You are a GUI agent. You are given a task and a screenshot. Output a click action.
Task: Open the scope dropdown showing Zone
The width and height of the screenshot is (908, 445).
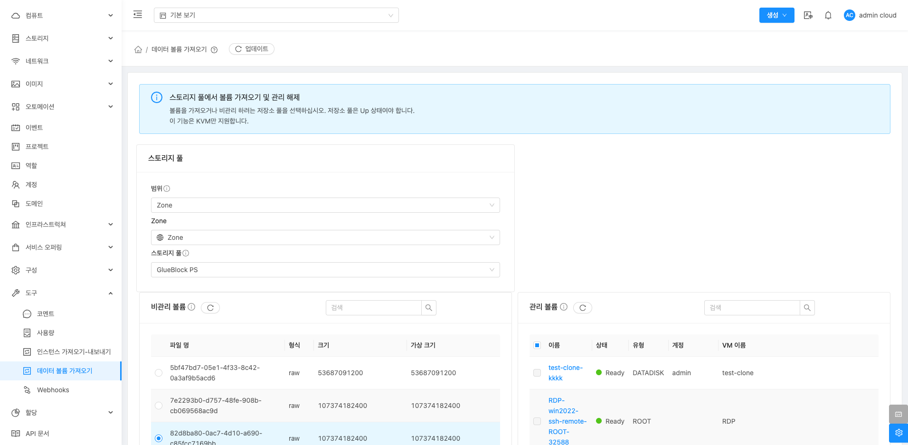pos(325,205)
